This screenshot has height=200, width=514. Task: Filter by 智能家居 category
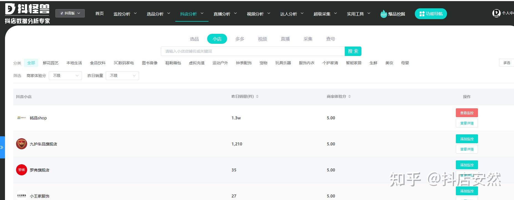pos(354,63)
